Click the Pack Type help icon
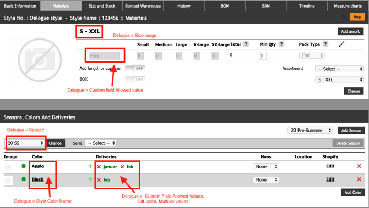The image size is (369, 208). (325, 44)
